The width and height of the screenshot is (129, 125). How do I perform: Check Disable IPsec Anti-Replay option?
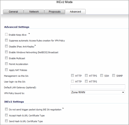pos(6,46)
